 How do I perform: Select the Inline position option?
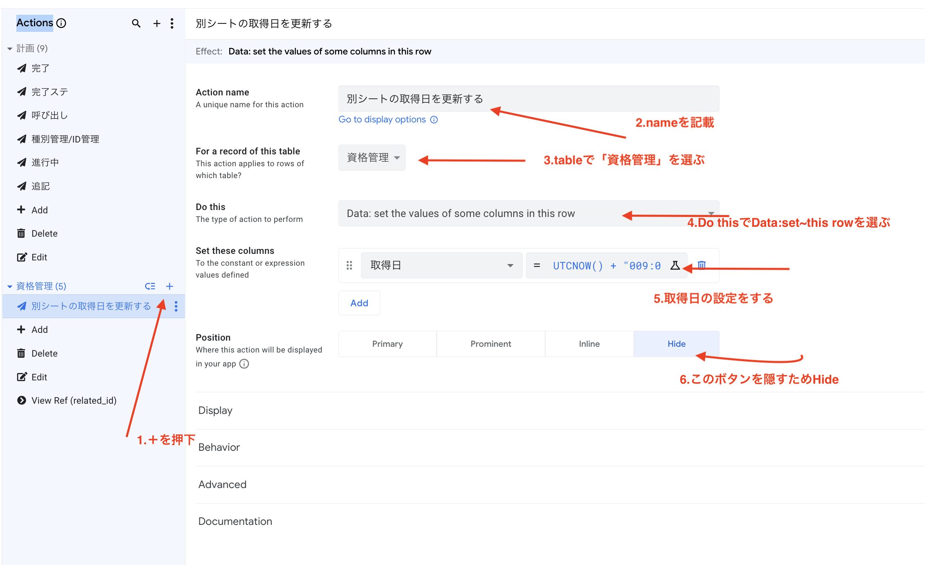pyautogui.click(x=589, y=344)
